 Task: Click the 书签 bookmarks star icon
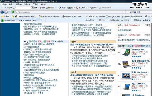pyautogui.click(x=60, y=8)
